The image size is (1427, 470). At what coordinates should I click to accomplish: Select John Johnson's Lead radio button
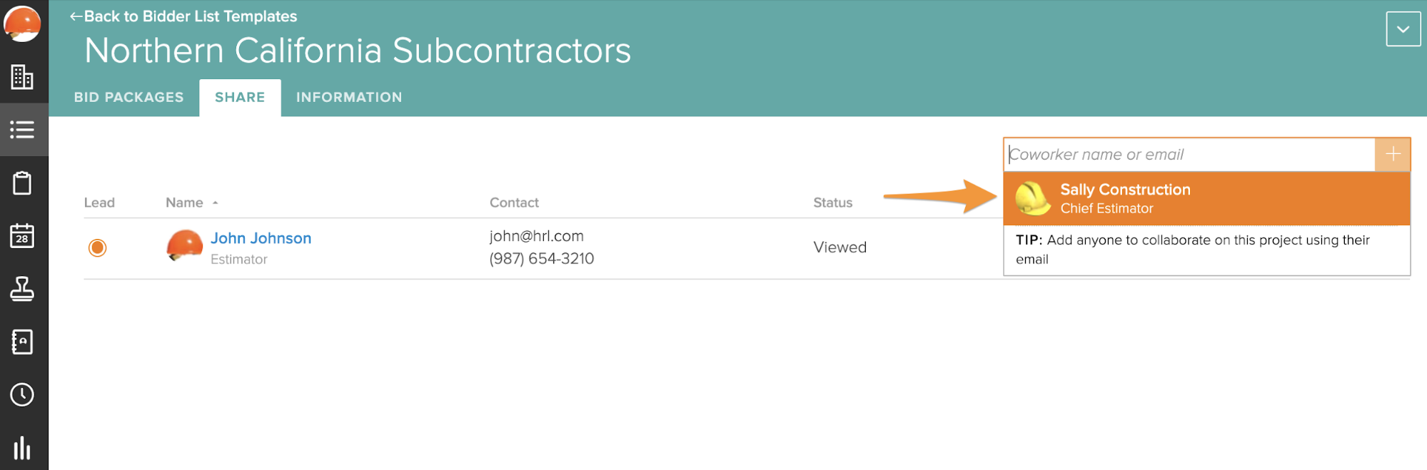point(98,247)
